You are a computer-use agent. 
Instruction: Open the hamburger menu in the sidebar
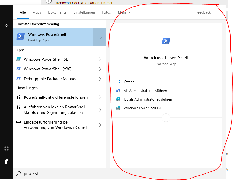click(x=7, y=13)
